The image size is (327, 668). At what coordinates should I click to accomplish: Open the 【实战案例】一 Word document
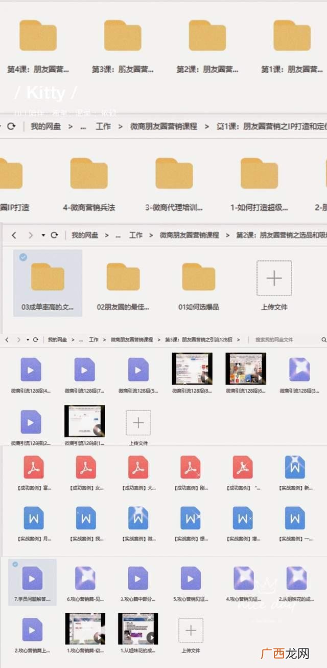pyautogui.click(x=295, y=518)
